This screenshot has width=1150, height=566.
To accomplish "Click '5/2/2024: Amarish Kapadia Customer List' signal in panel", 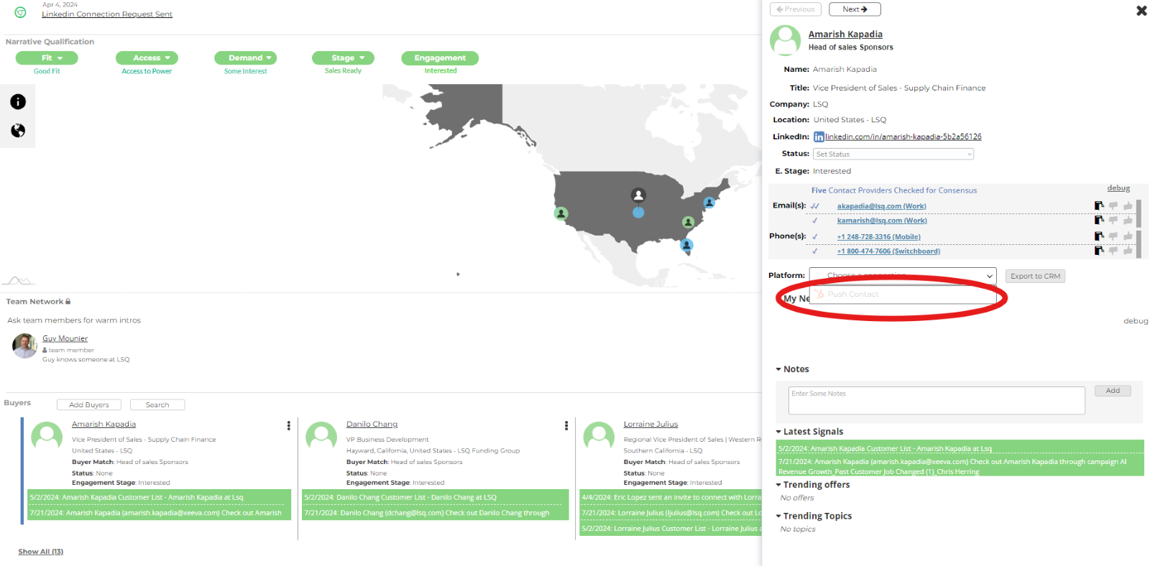I will coord(885,449).
